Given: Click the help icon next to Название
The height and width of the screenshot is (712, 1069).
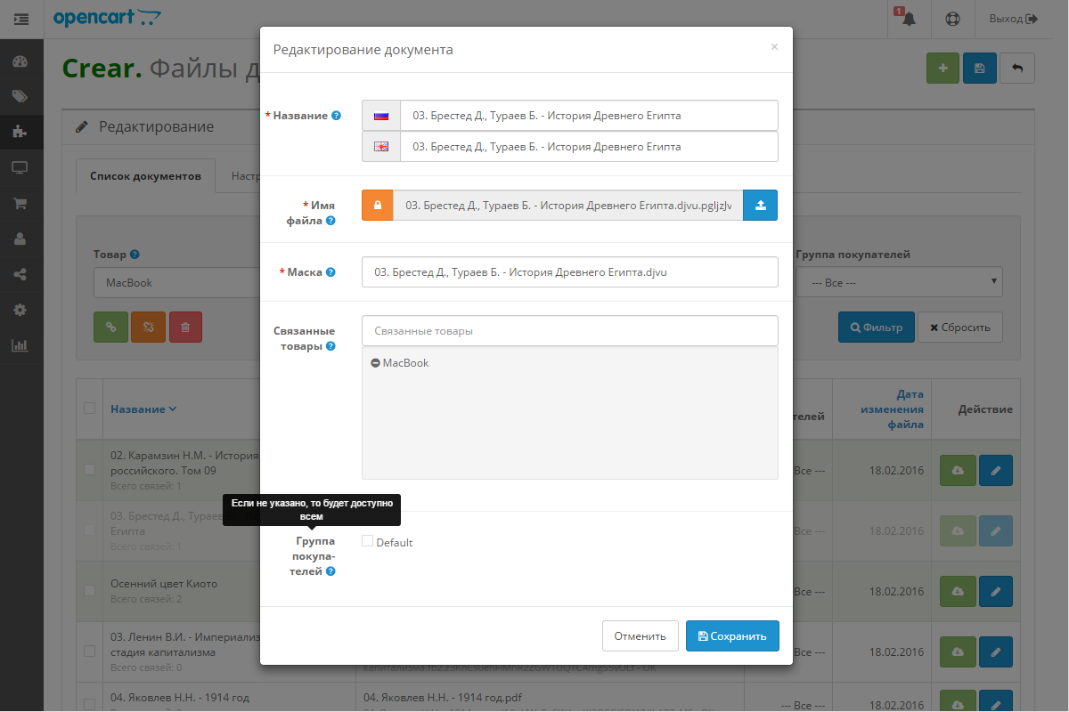Looking at the screenshot, I should point(336,116).
